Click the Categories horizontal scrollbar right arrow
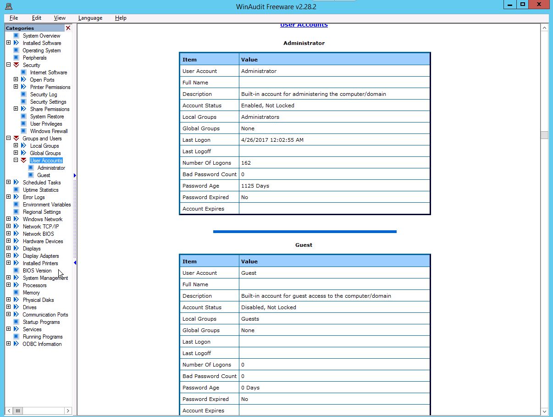This screenshot has width=553, height=417. coord(67,411)
